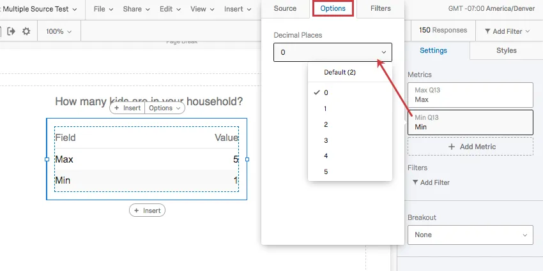
Task: Select 4 decimal places option
Action: 350,156
